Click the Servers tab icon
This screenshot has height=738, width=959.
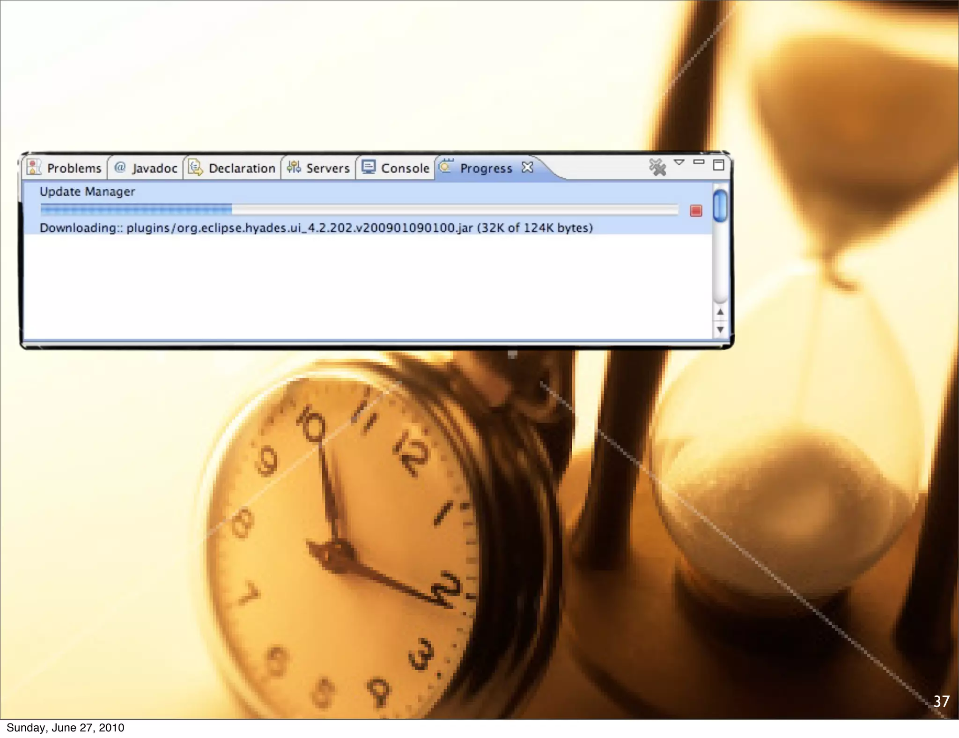click(x=294, y=167)
